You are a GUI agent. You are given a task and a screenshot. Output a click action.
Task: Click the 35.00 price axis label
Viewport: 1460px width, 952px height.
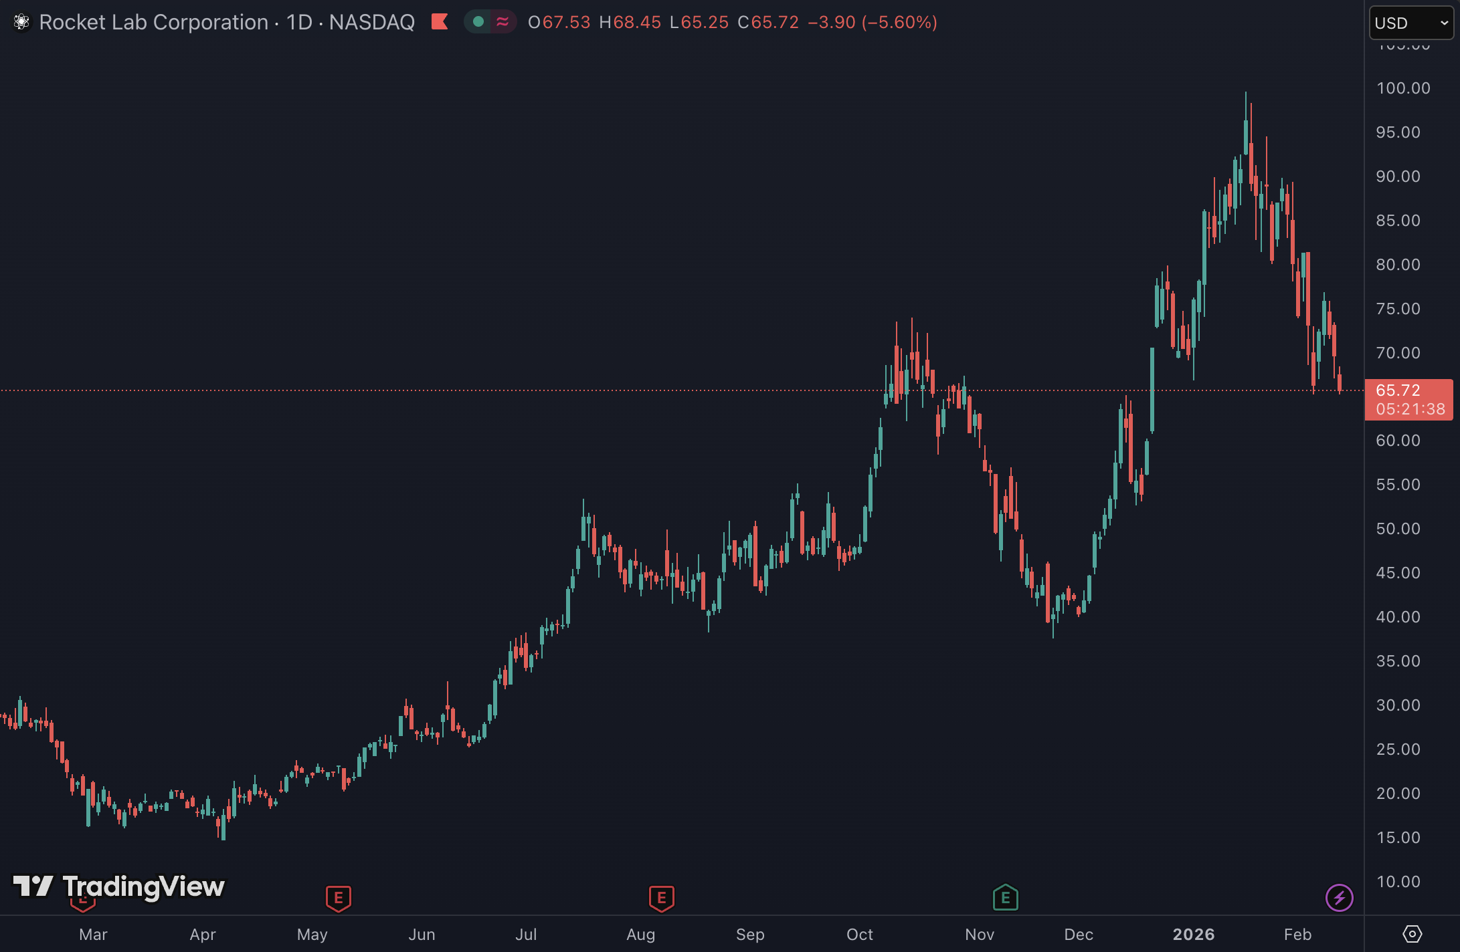click(1398, 661)
